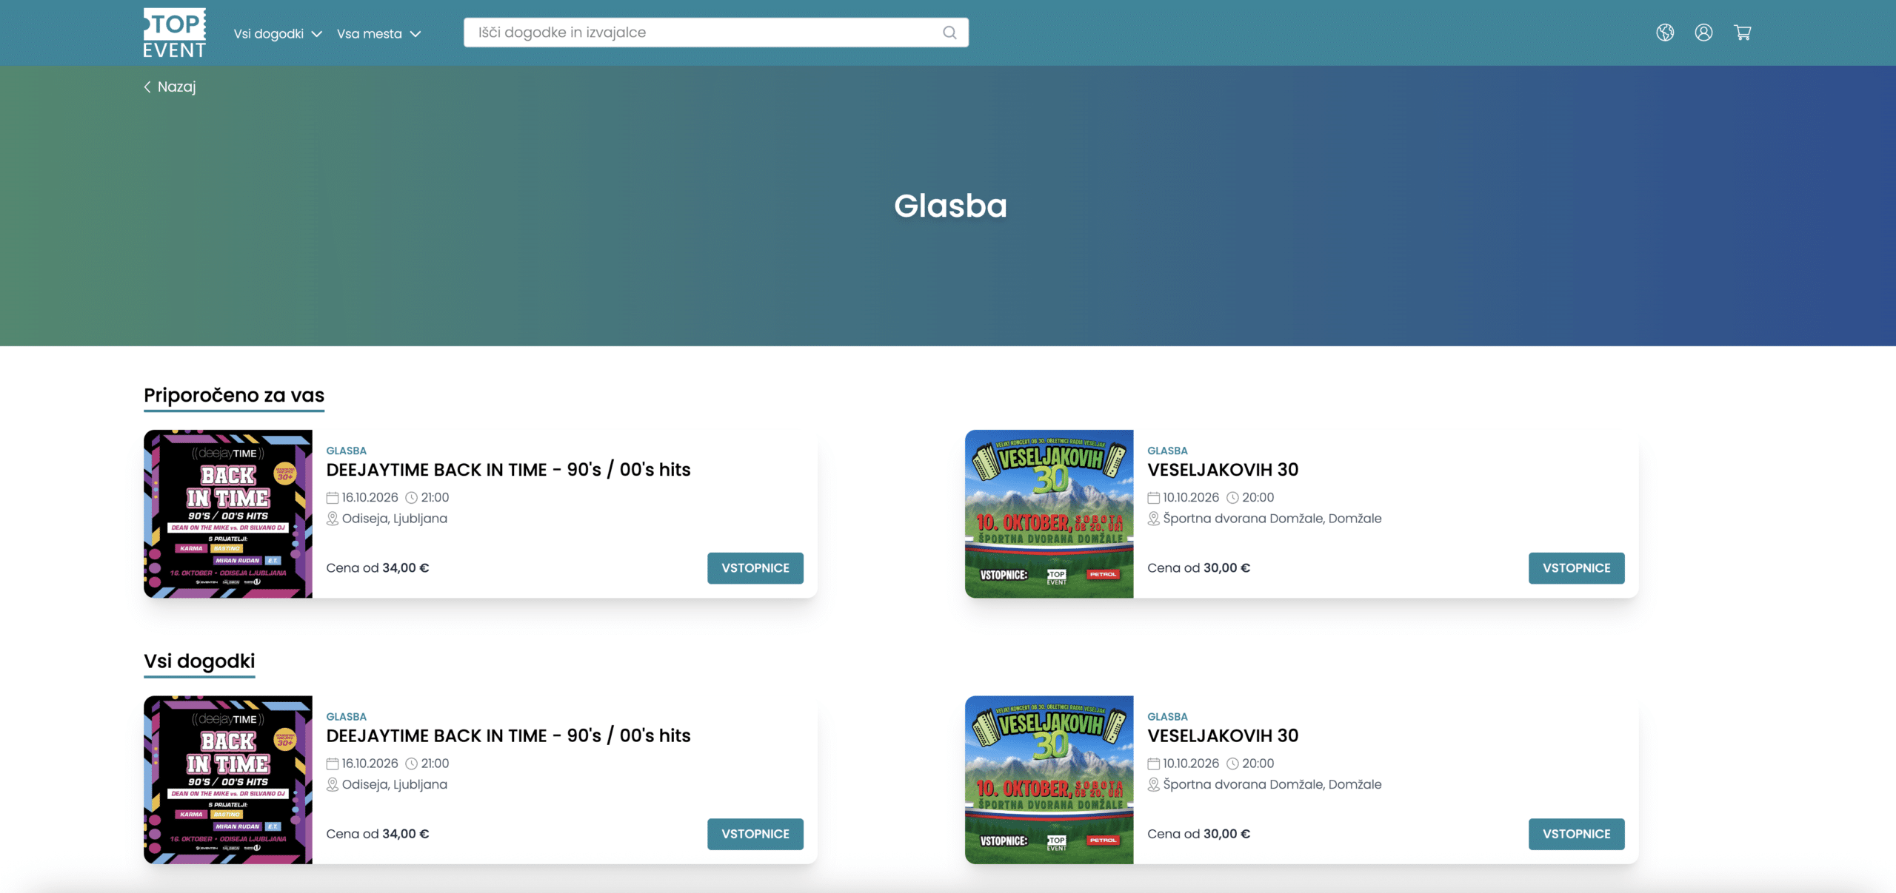Click location pin of Veseljakovih 30 under Vsi dogodki
1896x893 pixels.
(1154, 784)
